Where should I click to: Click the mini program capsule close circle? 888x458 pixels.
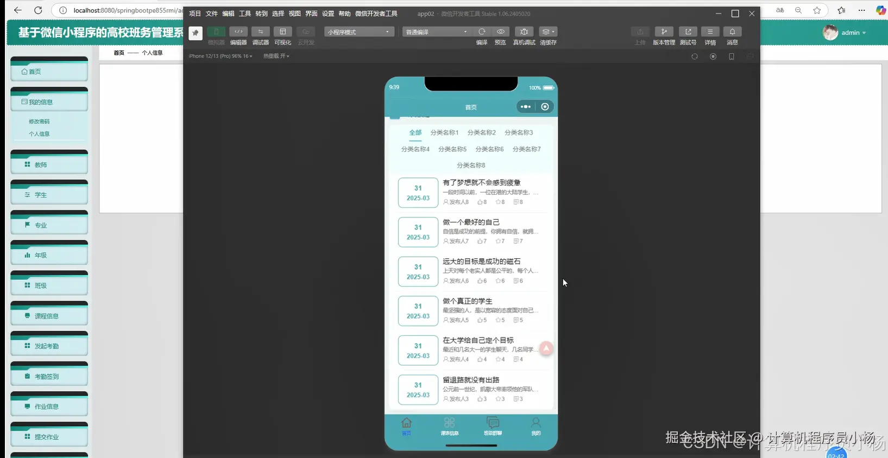pos(545,107)
